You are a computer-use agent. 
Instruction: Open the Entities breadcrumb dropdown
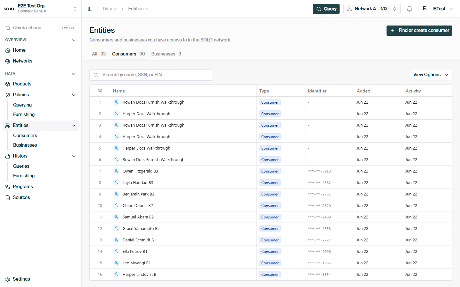pos(138,9)
